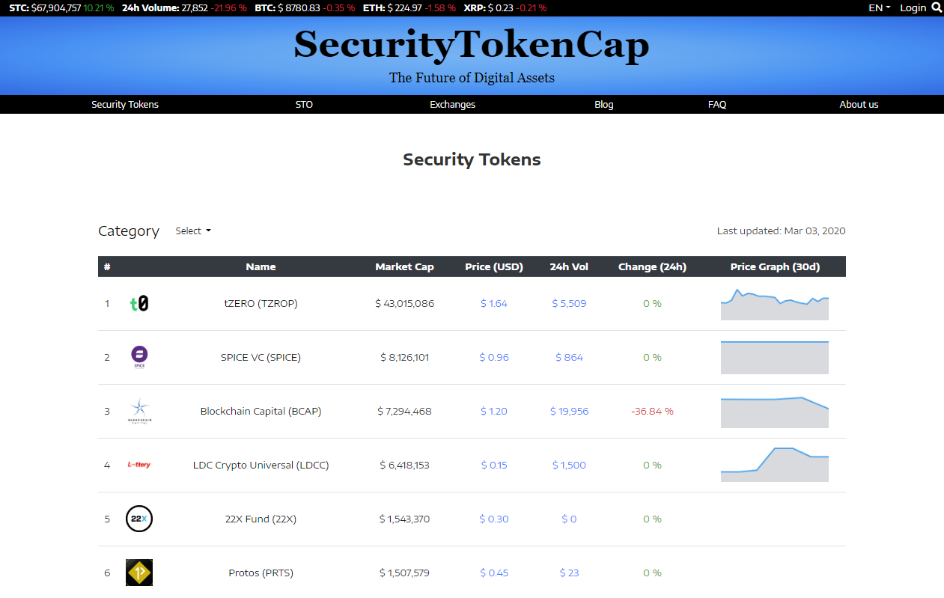The height and width of the screenshot is (598, 944).
Task: Click market cap $ 6,418,153
Action: [404, 465]
